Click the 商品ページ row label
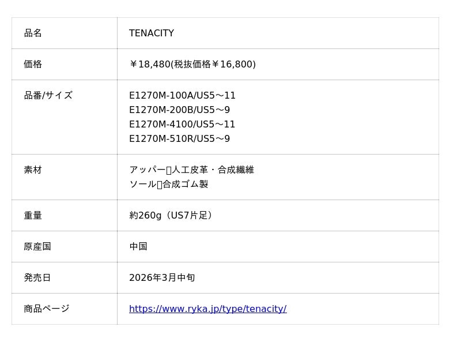Viewport: 461px width, 342px height. point(47,309)
